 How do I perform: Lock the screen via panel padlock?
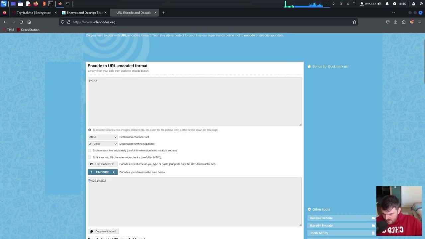click(414, 4)
